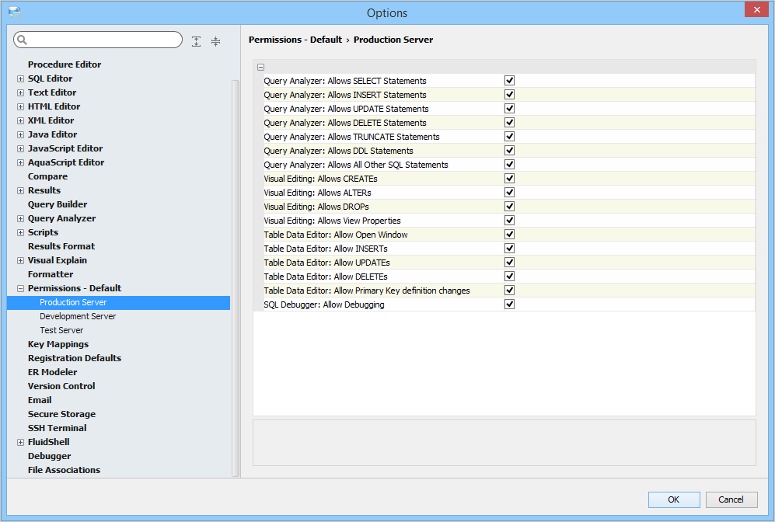Image resolution: width=775 pixels, height=522 pixels.
Task: Expand the Java Editor node
Action: 20,134
